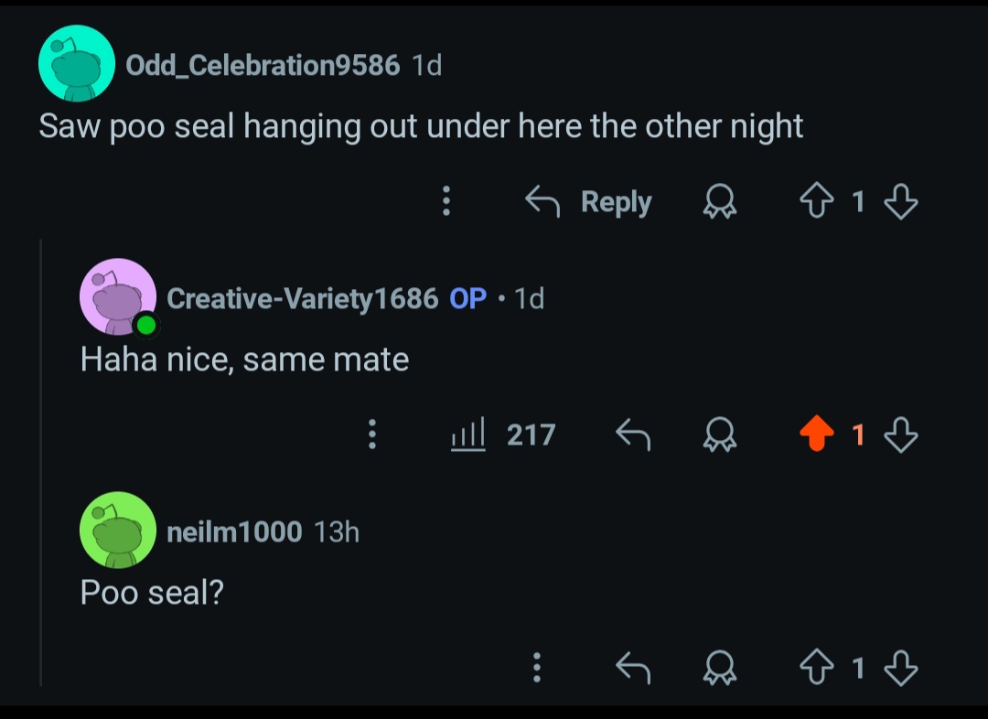Viewport: 988px width, 719px height.
Task: Open overflow menu on "Haha nice" comment
Action: tap(371, 434)
